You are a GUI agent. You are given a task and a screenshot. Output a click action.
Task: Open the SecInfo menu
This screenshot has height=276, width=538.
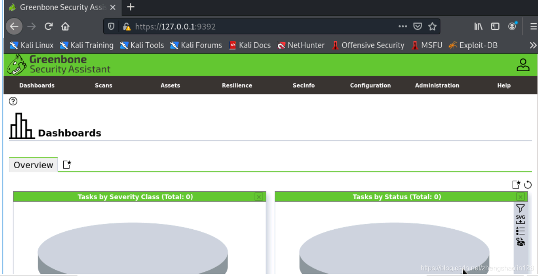pyautogui.click(x=304, y=85)
